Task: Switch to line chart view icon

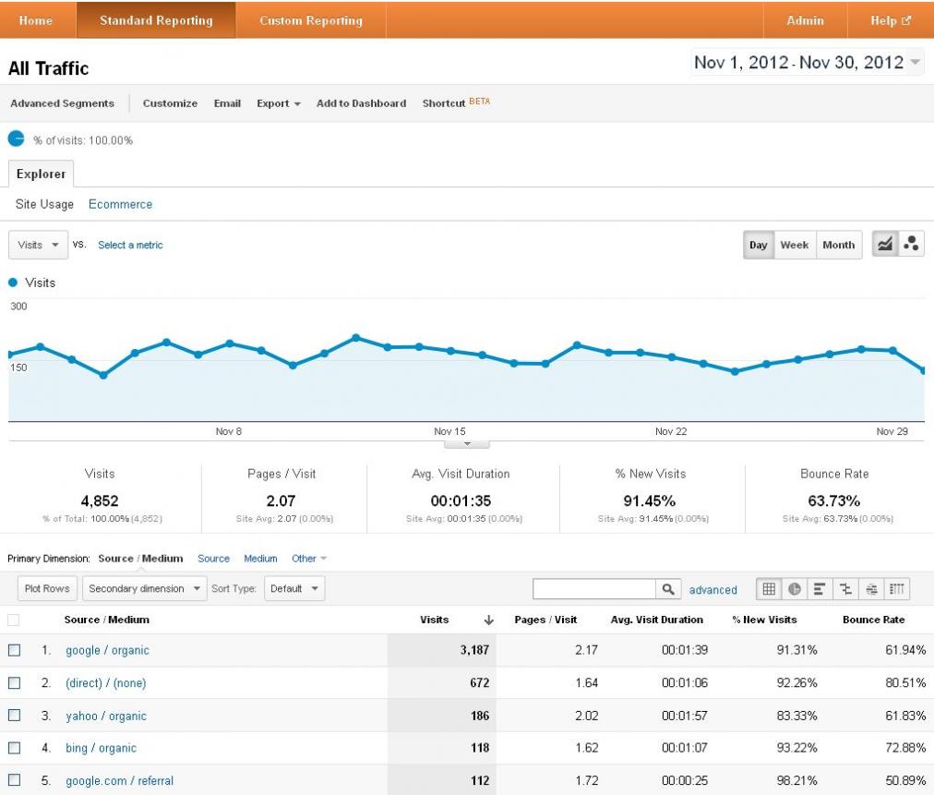Action: pyautogui.click(x=885, y=245)
